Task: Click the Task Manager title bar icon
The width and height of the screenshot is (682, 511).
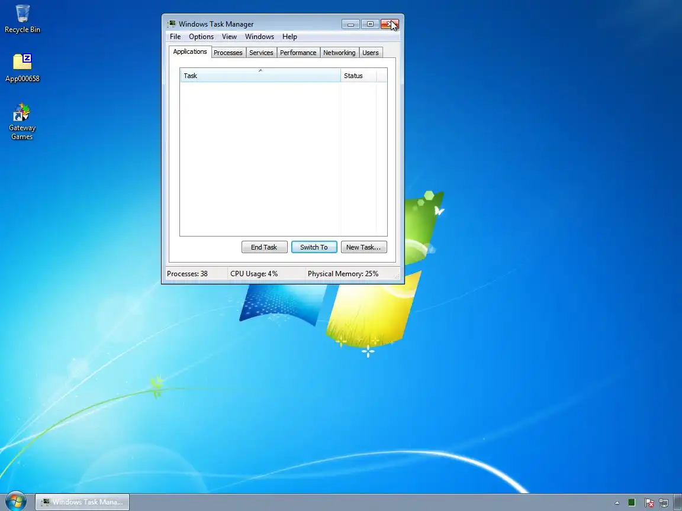Action: pyautogui.click(x=171, y=24)
